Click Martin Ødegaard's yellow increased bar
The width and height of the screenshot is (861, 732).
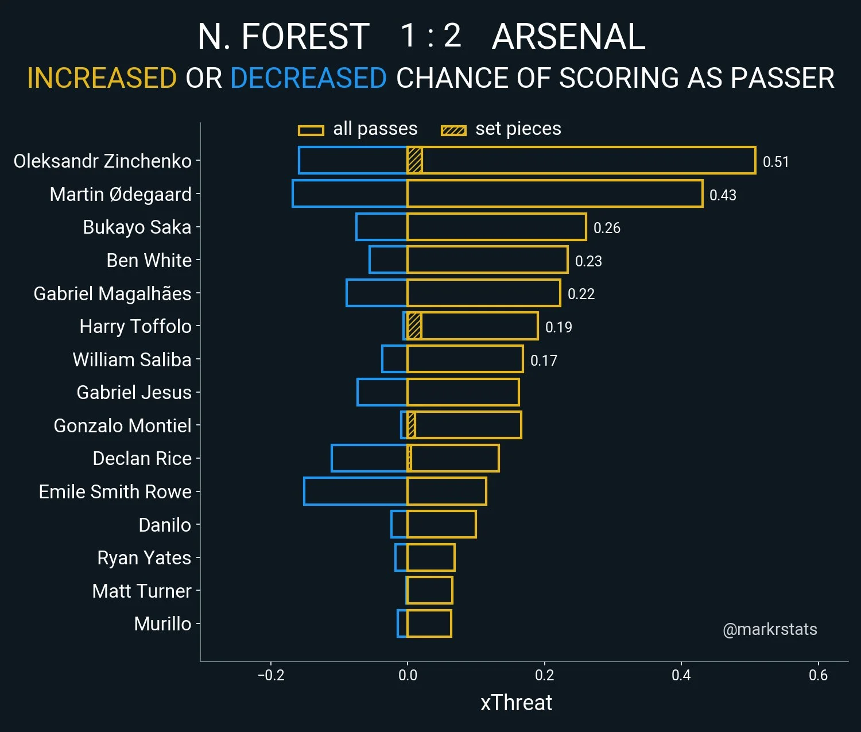(x=554, y=193)
